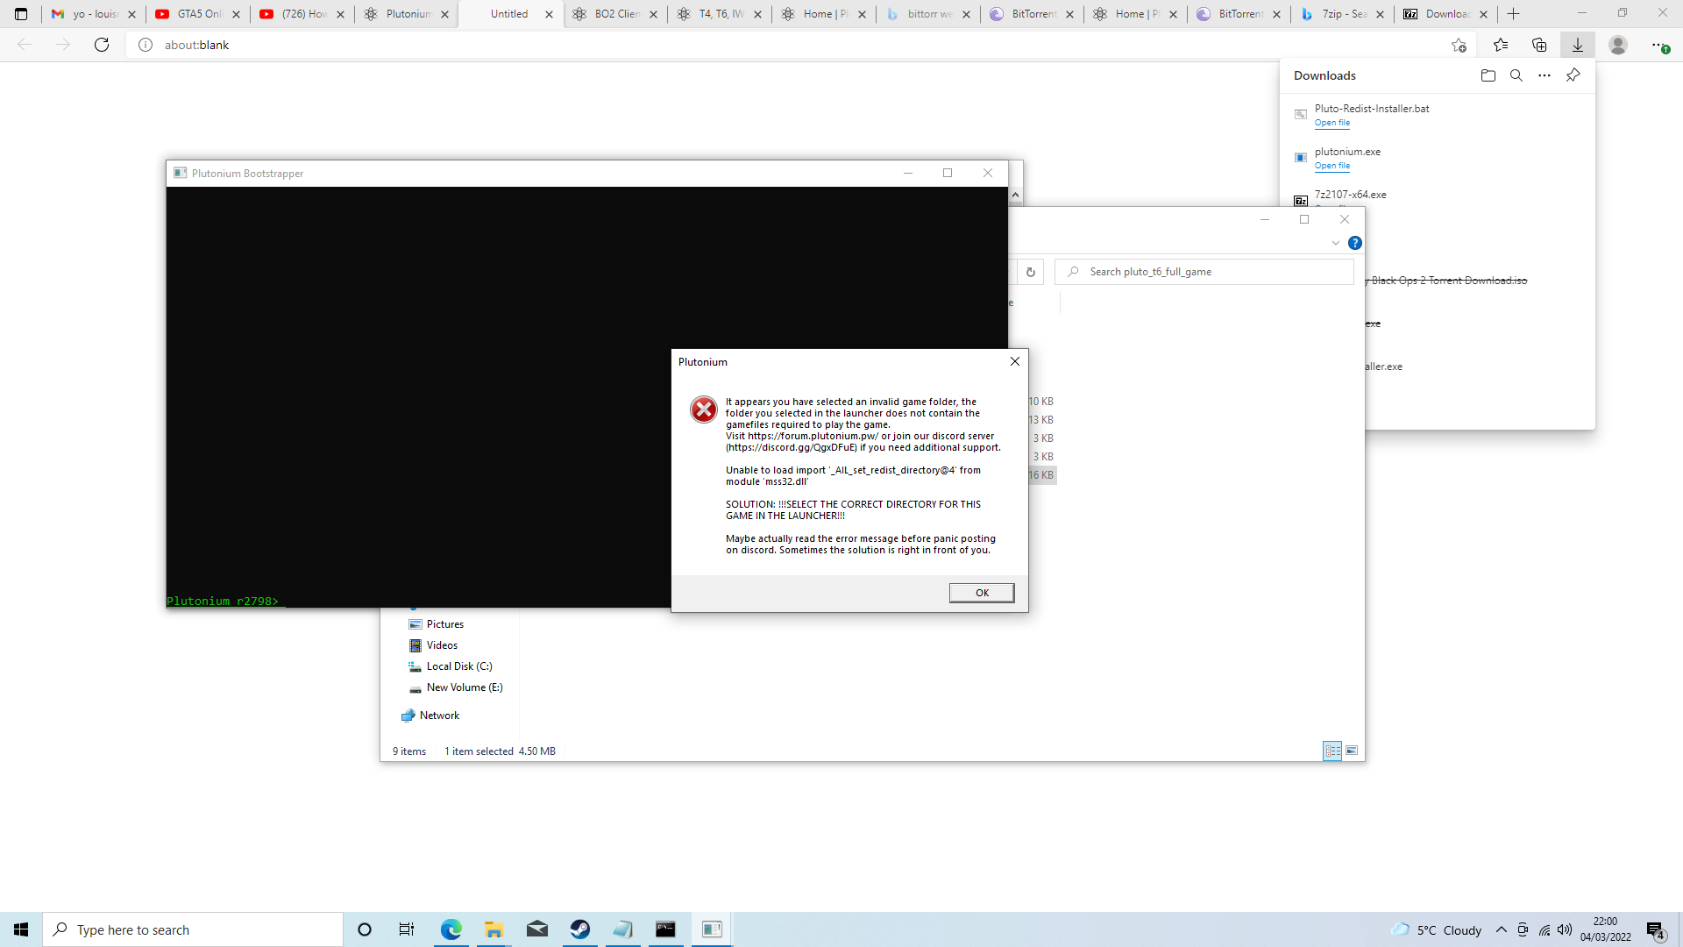1683x947 pixels.
Task: Open the volume control in system tray
Action: coord(1565,929)
